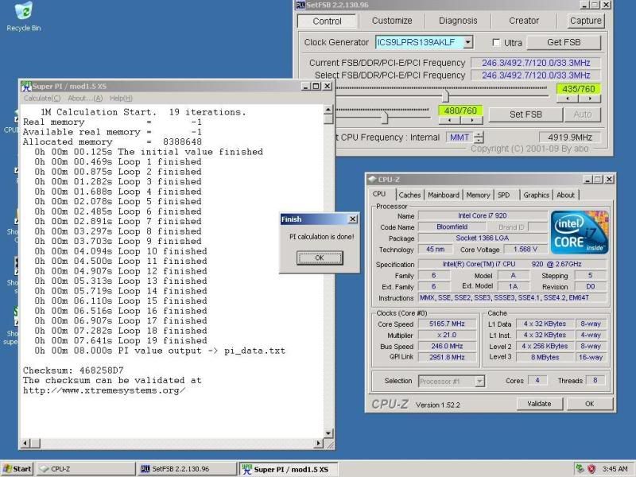
Task: Click the upper FSB slider handle
Action: [445, 95]
